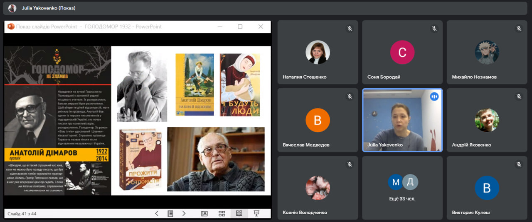
Task: Click Вячеслав Медведев's orange avatar
Action: point(318,120)
